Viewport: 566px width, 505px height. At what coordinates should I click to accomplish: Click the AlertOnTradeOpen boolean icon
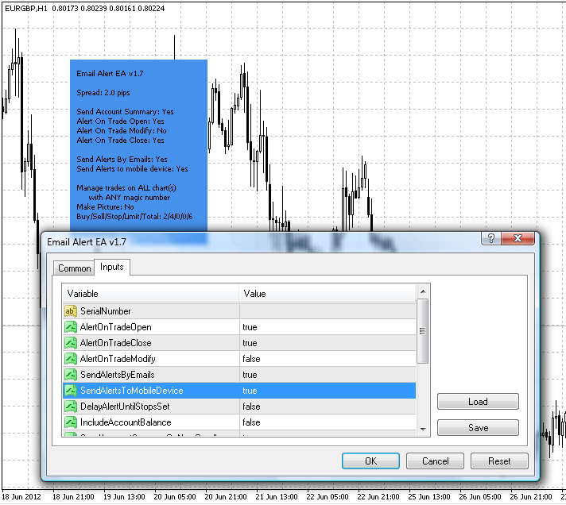[x=71, y=327]
